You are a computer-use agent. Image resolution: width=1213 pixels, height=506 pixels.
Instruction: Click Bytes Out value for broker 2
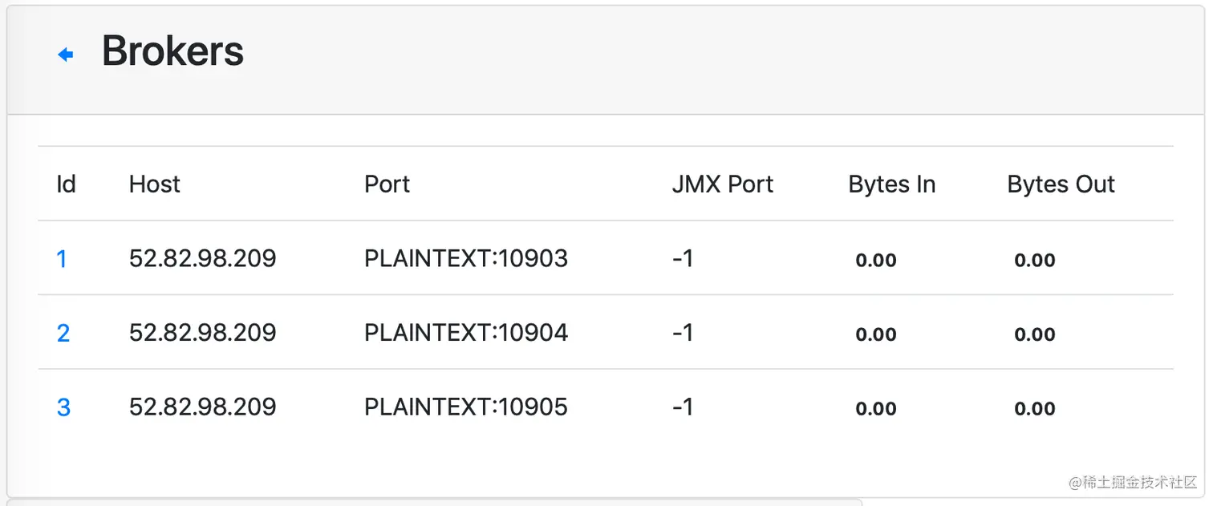[x=1034, y=334]
